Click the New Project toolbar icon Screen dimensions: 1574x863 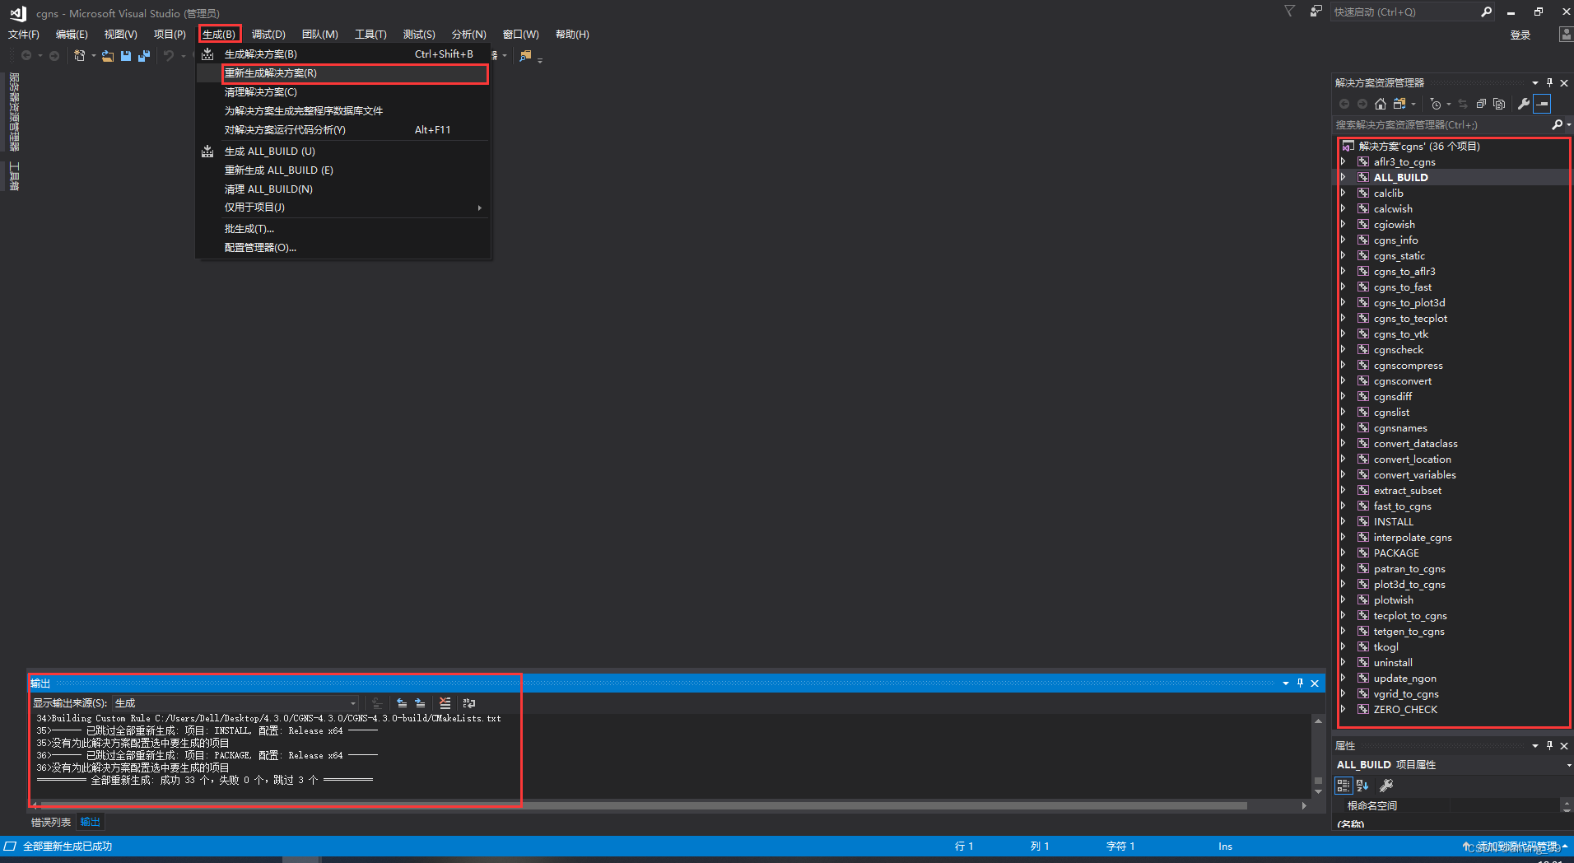pyautogui.click(x=80, y=55)
